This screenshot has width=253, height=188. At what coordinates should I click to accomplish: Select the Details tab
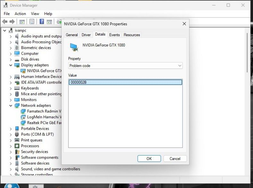100,34
